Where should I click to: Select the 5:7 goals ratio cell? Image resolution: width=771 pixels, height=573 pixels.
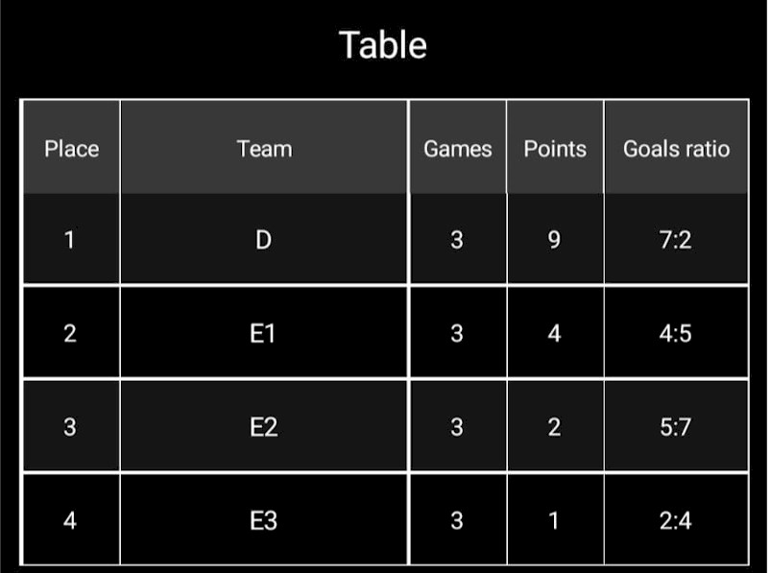point(676,427)
